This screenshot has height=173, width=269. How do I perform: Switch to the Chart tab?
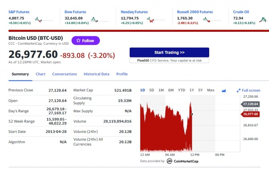pos(41,74)
